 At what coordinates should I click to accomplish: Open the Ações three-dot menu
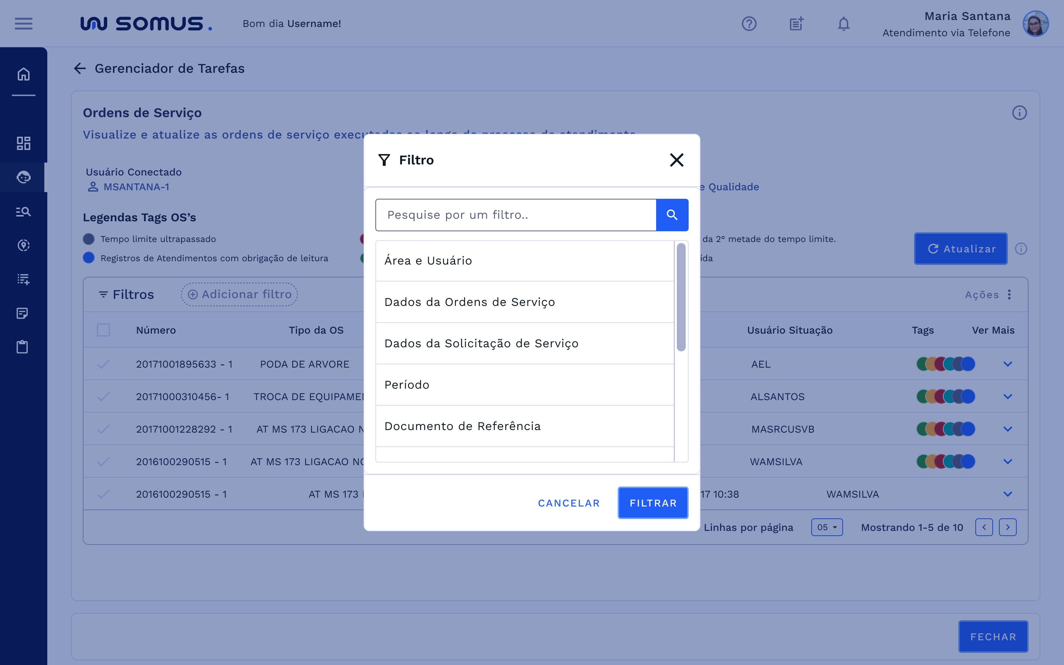[1009, 295]
